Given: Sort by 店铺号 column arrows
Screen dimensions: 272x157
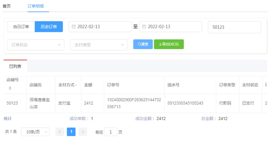Looking at the screenshot, I should click(x=10, y=88).
